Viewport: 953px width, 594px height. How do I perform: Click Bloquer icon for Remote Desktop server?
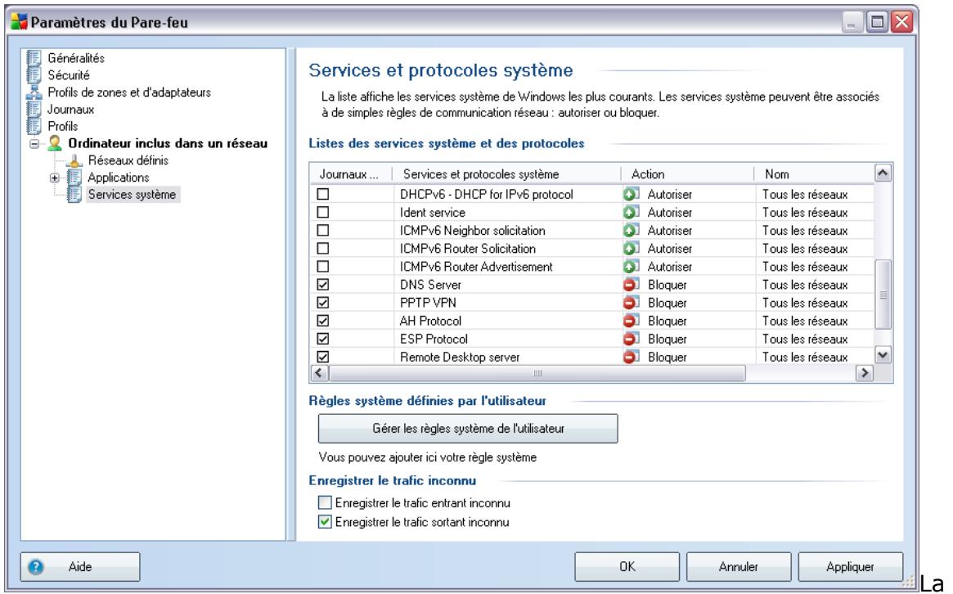631,357
